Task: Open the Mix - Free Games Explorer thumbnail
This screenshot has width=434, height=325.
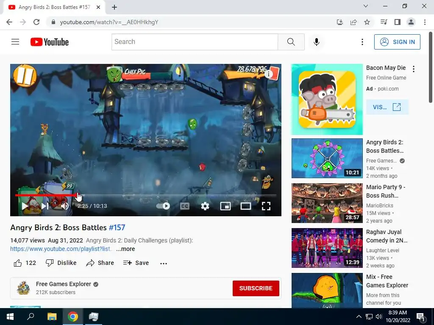Action: pos(327,290)
